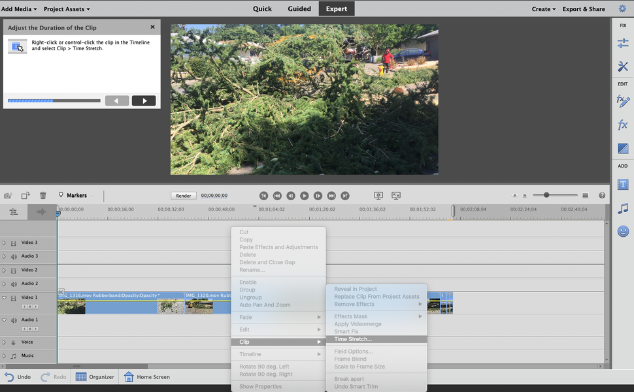Open the Fade submenu in the context menu
This screenshot has width=634, height=392.
click(247, 316)
